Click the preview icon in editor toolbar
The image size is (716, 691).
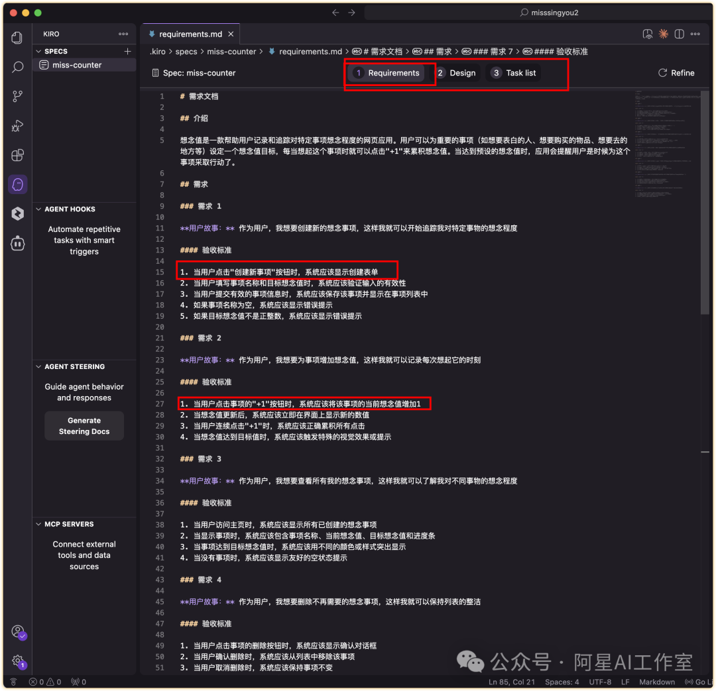pos(648,34)
